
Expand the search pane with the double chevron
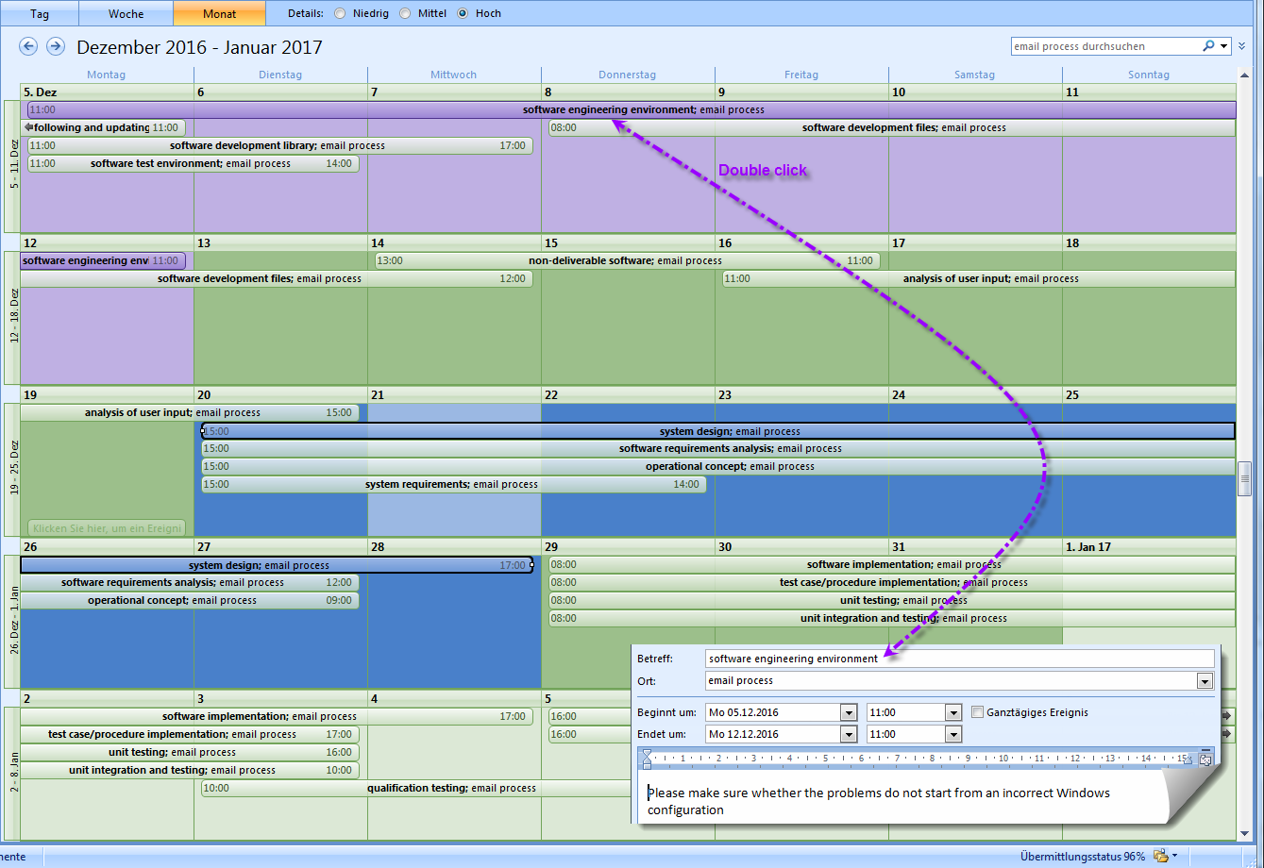coord(1242,45)
